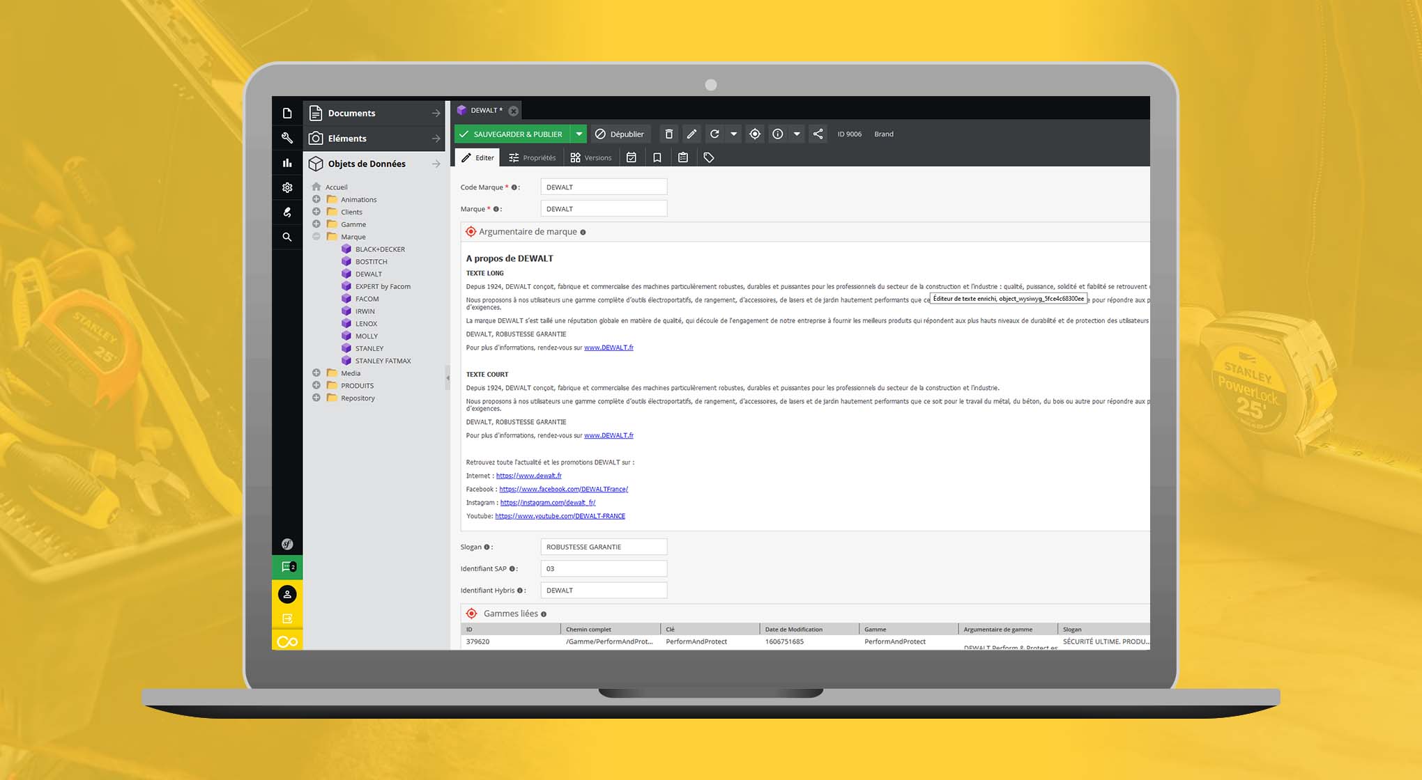The image size is (1422, 780).
Task: Click the Sauvegarder & Publier button
Action: [x=512, y=134]
